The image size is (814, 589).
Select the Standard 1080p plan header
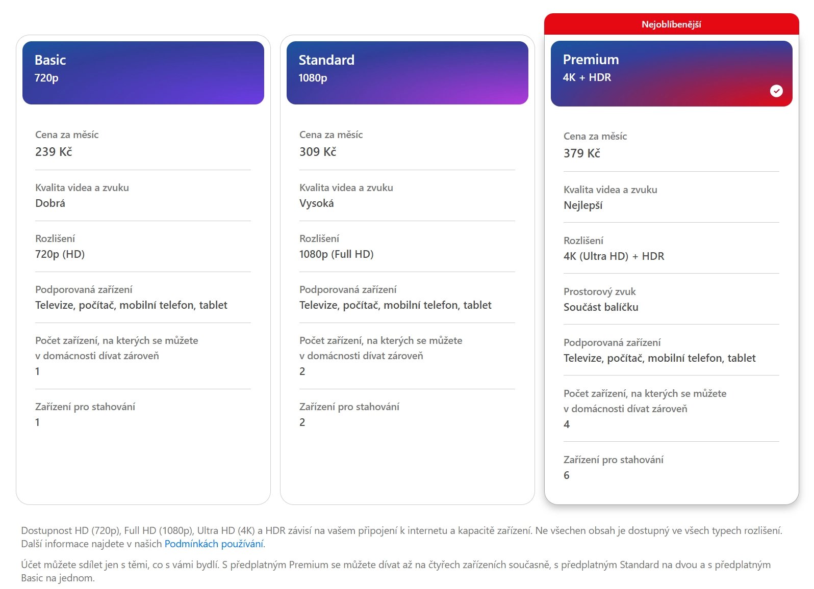click(x=407, y=73)
